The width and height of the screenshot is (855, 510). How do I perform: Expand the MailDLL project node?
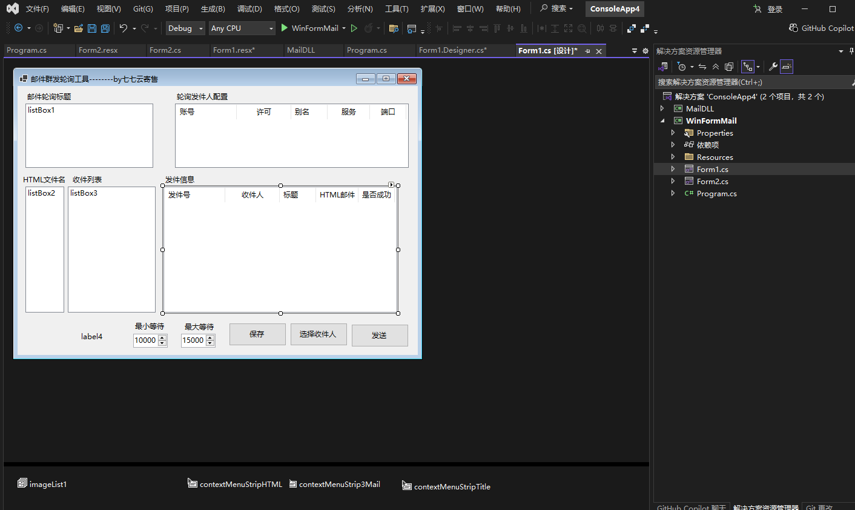click(x=662, y=109)
